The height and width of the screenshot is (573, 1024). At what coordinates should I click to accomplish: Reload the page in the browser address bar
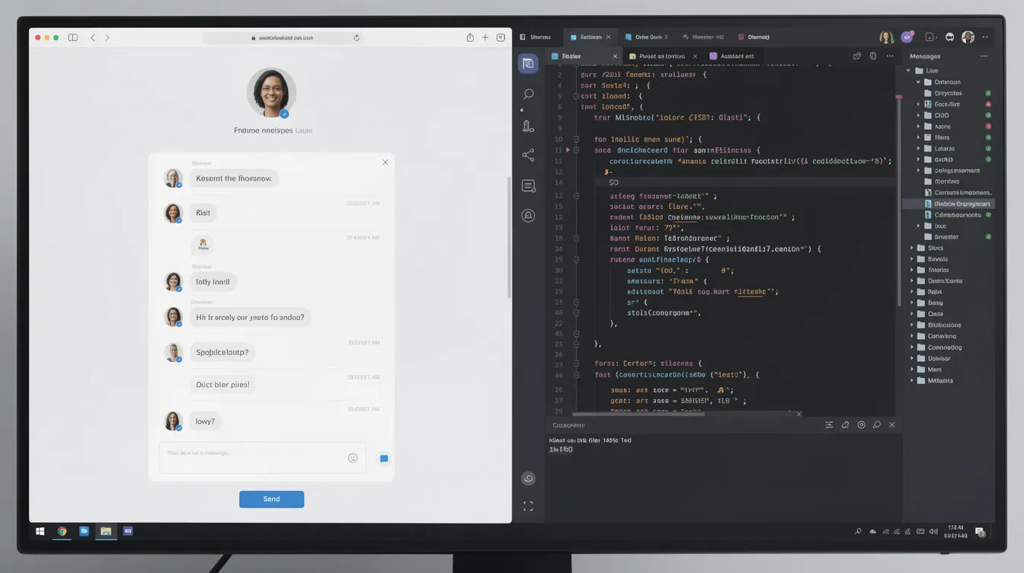356,37
